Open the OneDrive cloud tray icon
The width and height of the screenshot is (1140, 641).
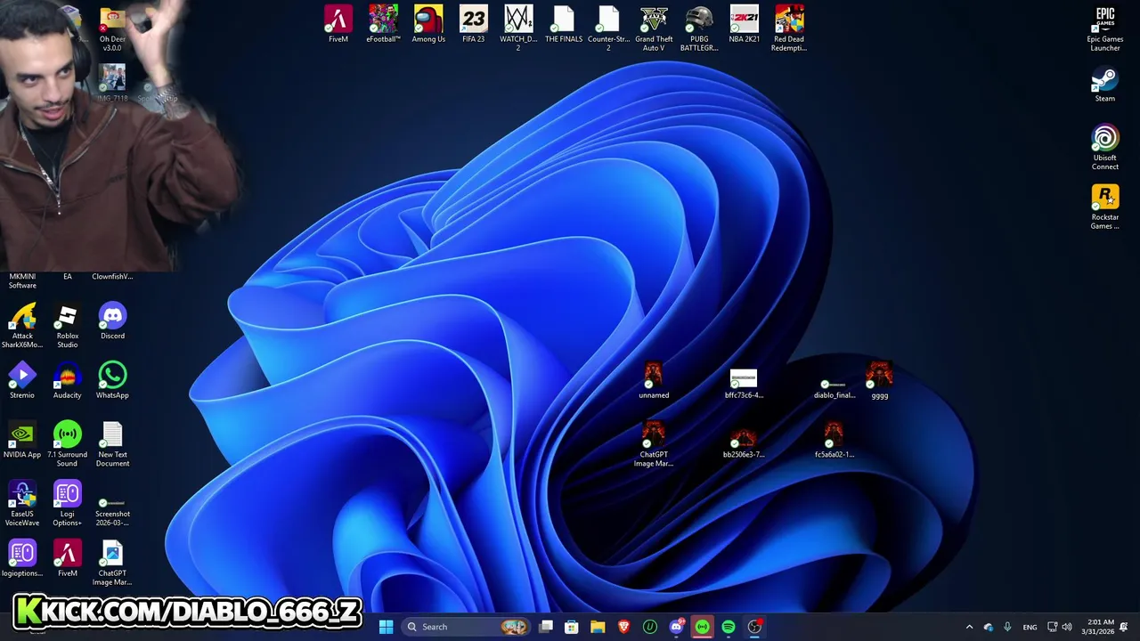pyautogui.click(x=989, y=627)
